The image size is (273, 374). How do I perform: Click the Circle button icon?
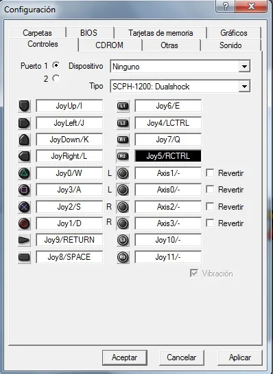tap(24, 223)
